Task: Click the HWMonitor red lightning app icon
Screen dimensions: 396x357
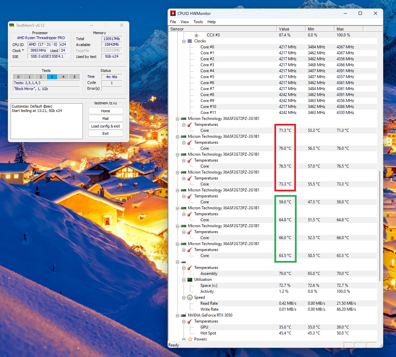Action: tap(173, 13)
